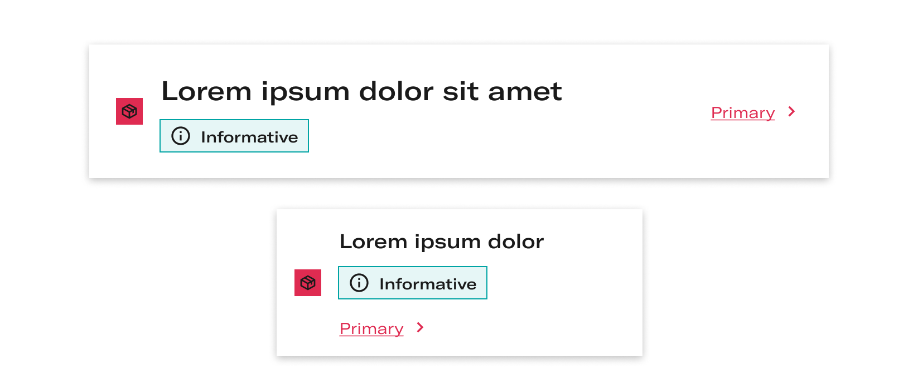
Task: Select the Informative tag in small card
Action: pyautogui.click(x=413, y=283)
